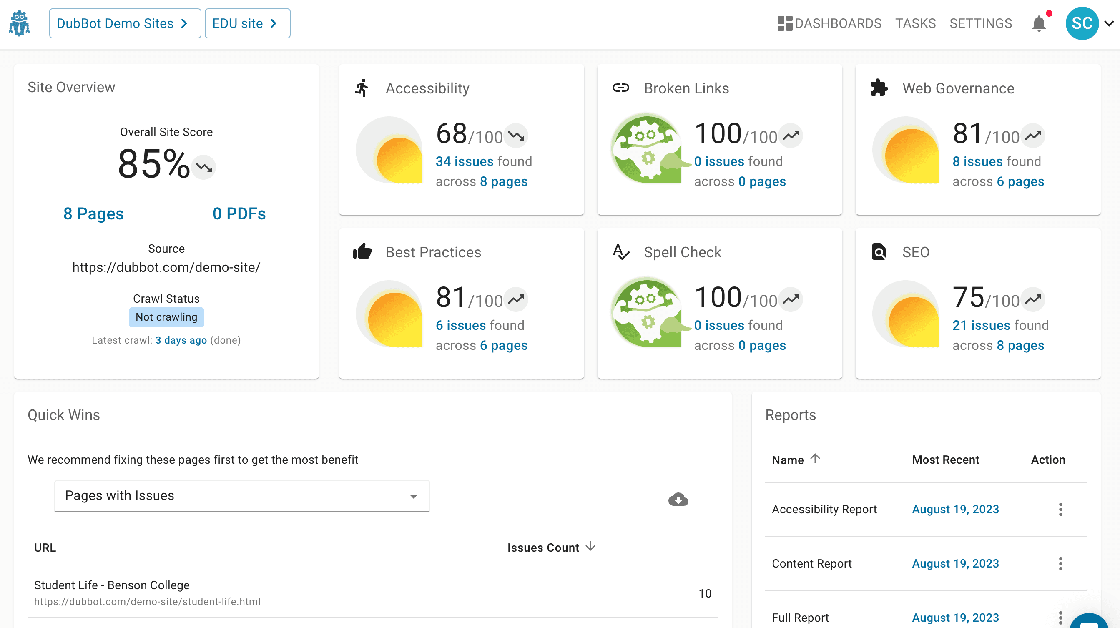Image resolution: width=1120 pixels, height=628 pixels.
Task: Click the cloud download icon in Quick Wins
Action: (678, 499)
